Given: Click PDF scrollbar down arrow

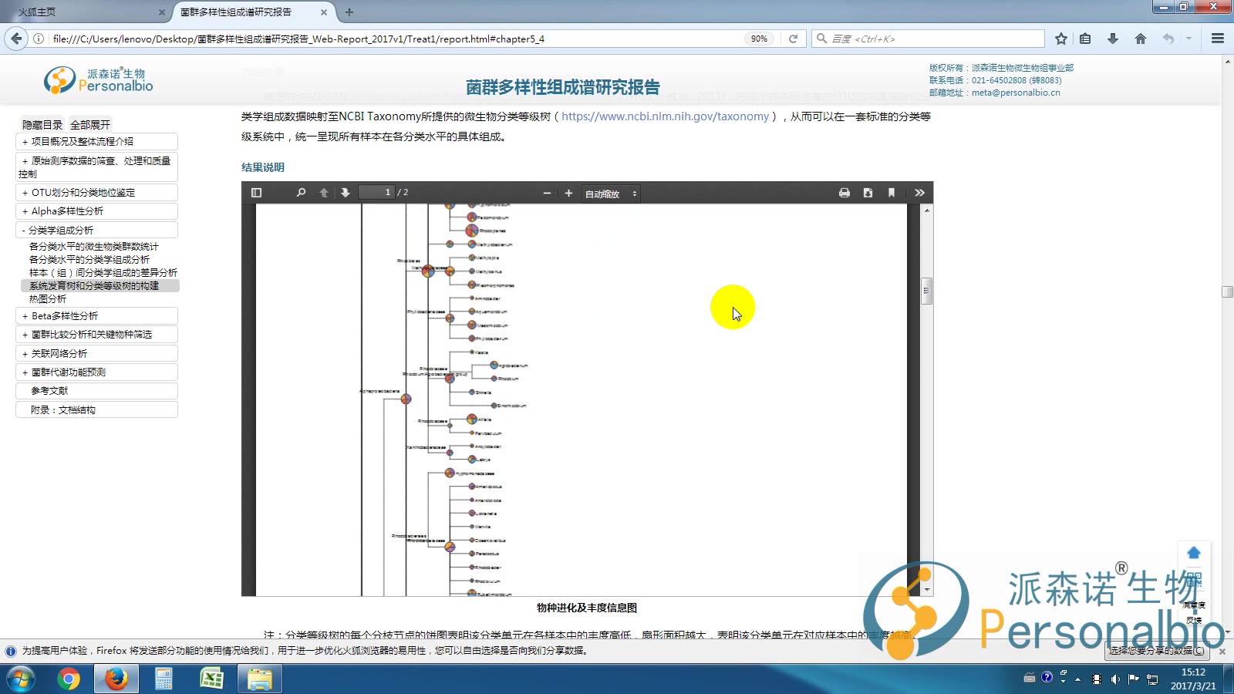Looking at the screenshot, I should tap(927, 589).
